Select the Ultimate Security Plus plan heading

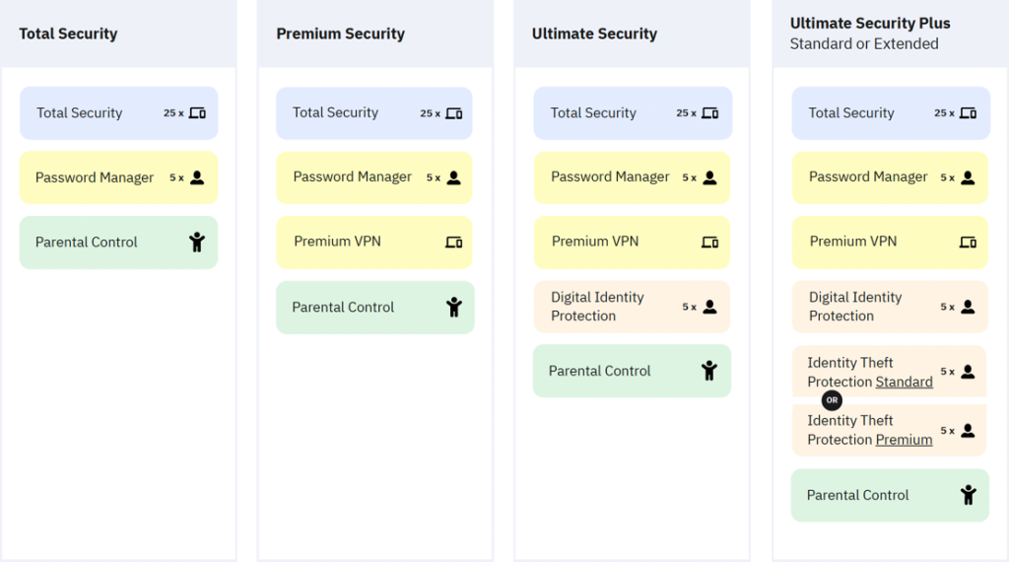870,24
